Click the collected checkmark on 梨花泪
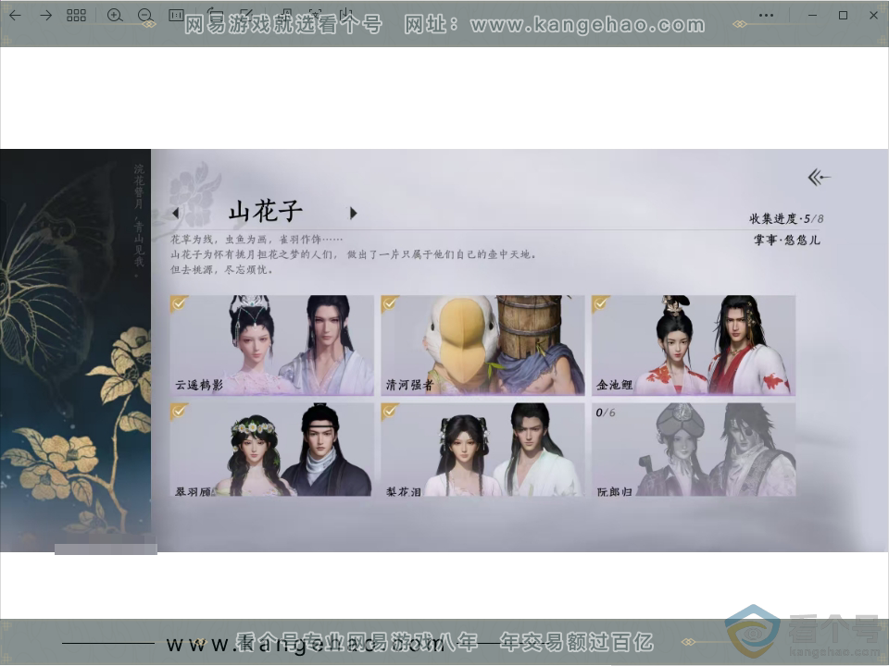The width and height of the screenshot is (889, 666). (390, 411)
